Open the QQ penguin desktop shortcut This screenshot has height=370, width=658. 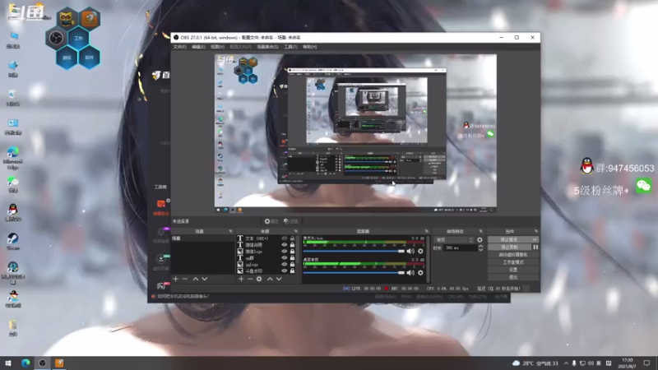13,212
